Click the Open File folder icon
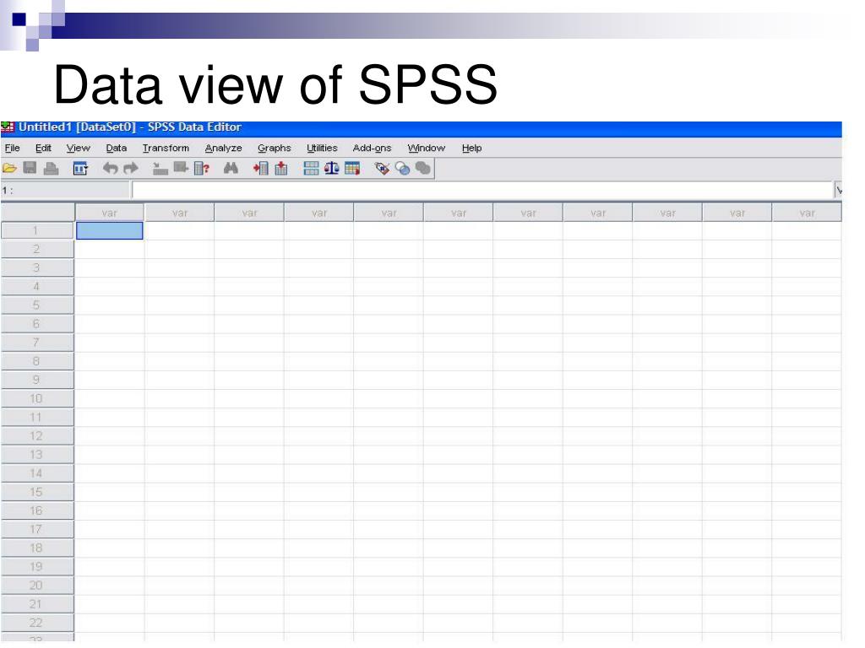 pyautogui.click(x=9, y=169)
